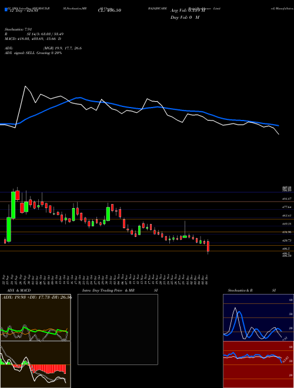Click the 477.64 price axis label

pos(288,207)
